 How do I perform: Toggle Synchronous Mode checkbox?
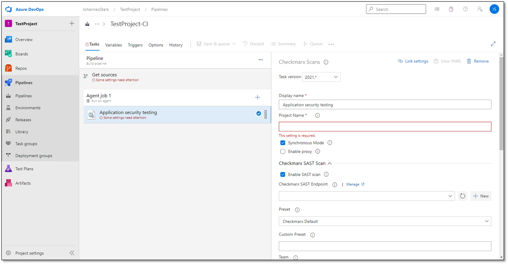(x=283, y=143)
